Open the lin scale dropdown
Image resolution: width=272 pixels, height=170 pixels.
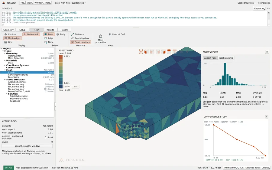click(x=76, y=87)
